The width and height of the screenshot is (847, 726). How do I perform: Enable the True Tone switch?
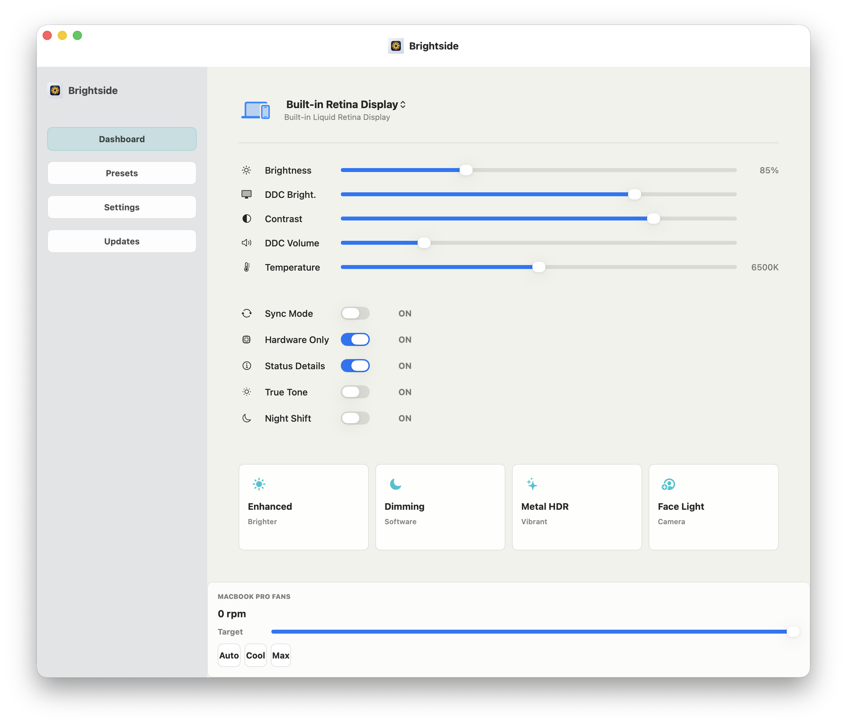pos(355,392)
